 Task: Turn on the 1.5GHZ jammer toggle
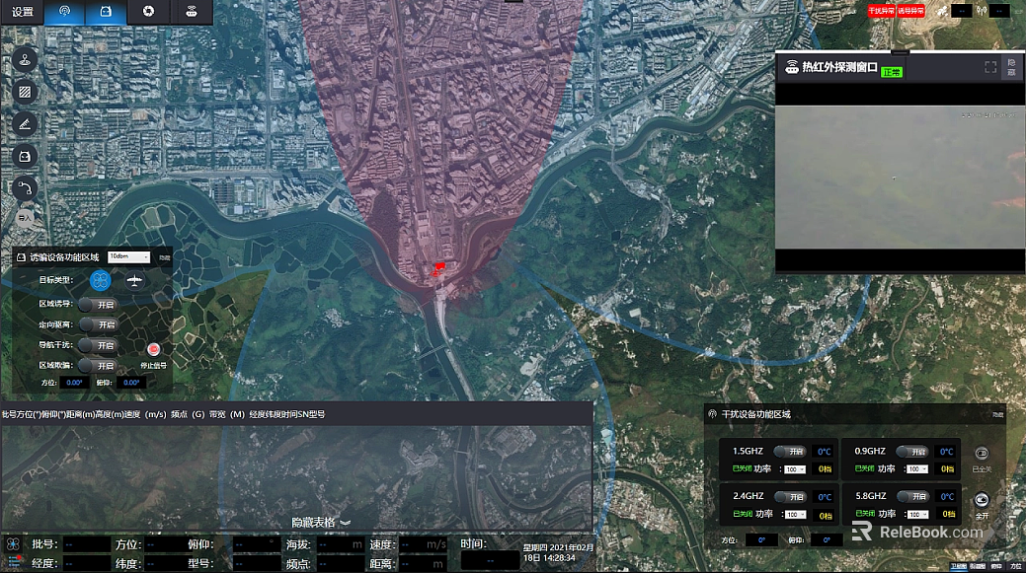coord(790,452)
